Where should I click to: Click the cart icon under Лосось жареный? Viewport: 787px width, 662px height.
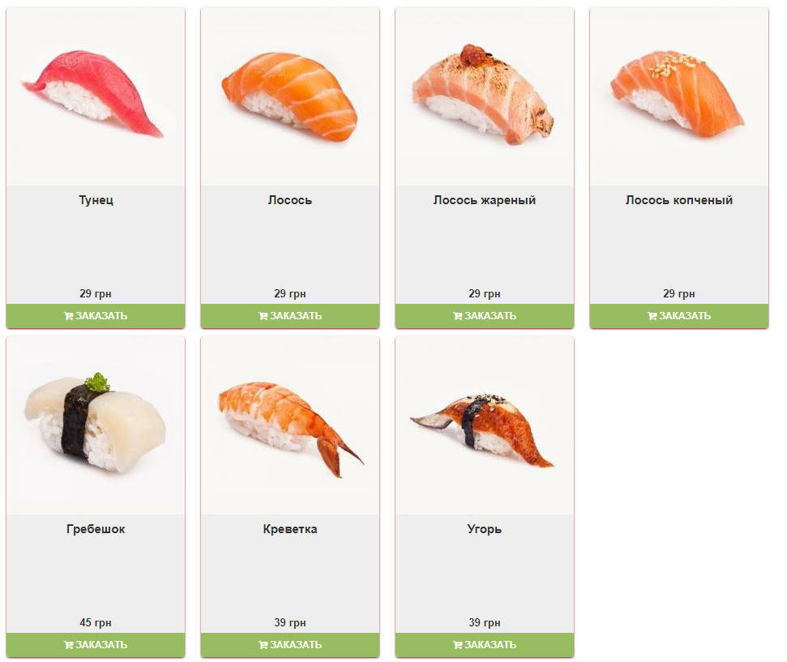click(x=458, y=316)
